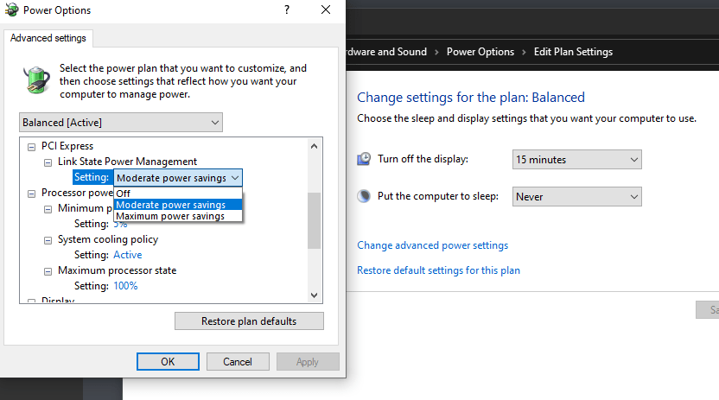Open Change advanced power settings link

coord(432,245)
